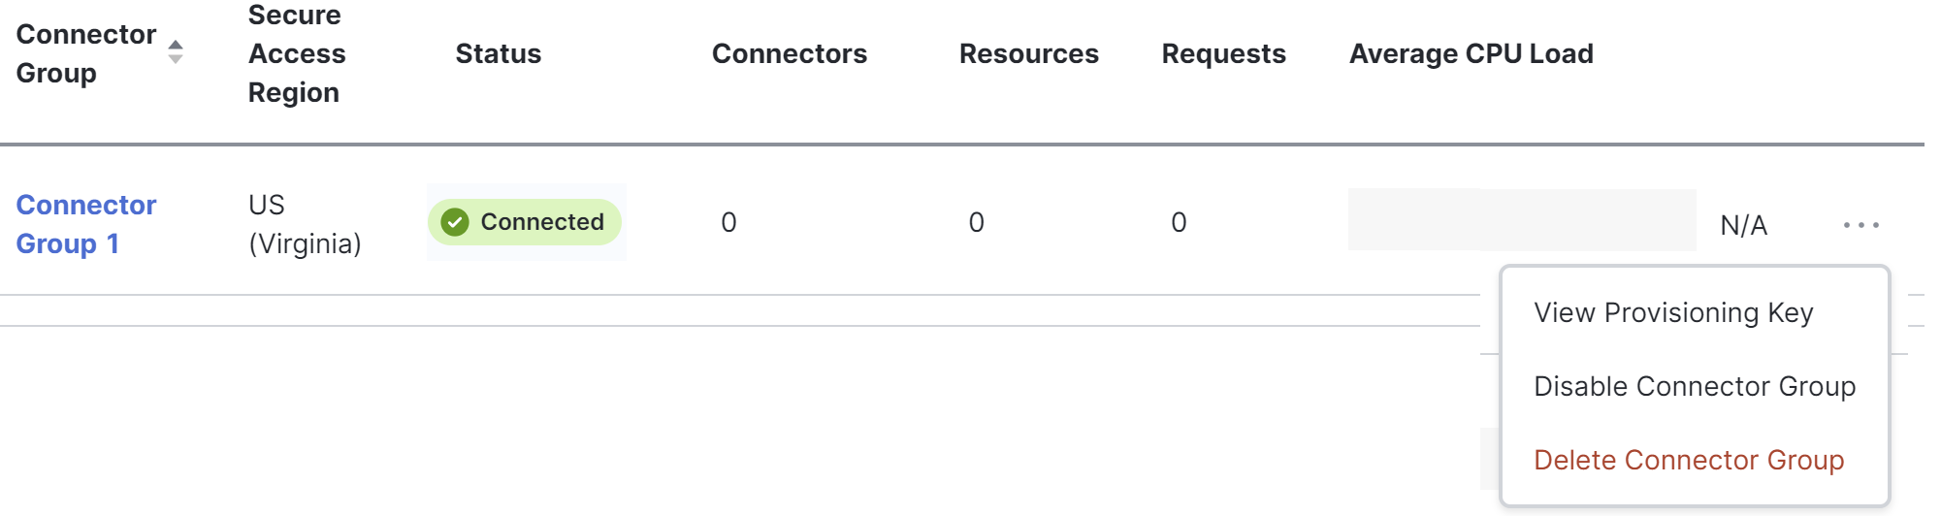
Task: Click the green checkmark icon in Connected badge
Action: tap(454, 222)
